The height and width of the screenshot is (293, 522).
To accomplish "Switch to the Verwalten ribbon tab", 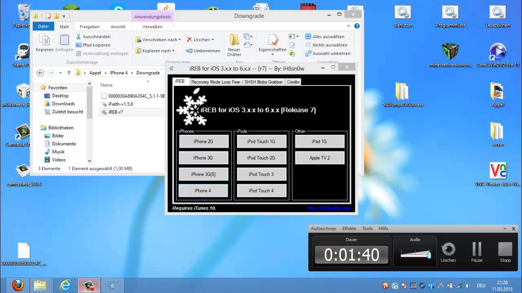I will pos(153,26).
